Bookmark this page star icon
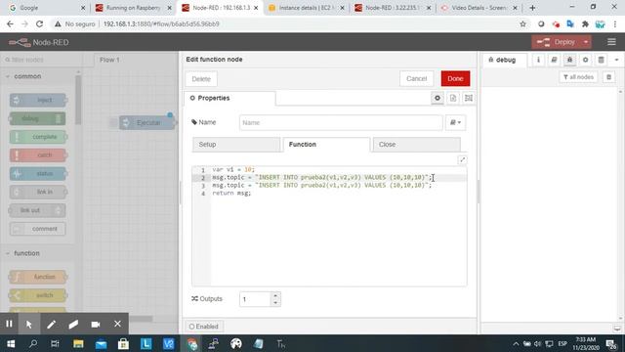Viewport: 625px width, 352px height. pos(522,23)
